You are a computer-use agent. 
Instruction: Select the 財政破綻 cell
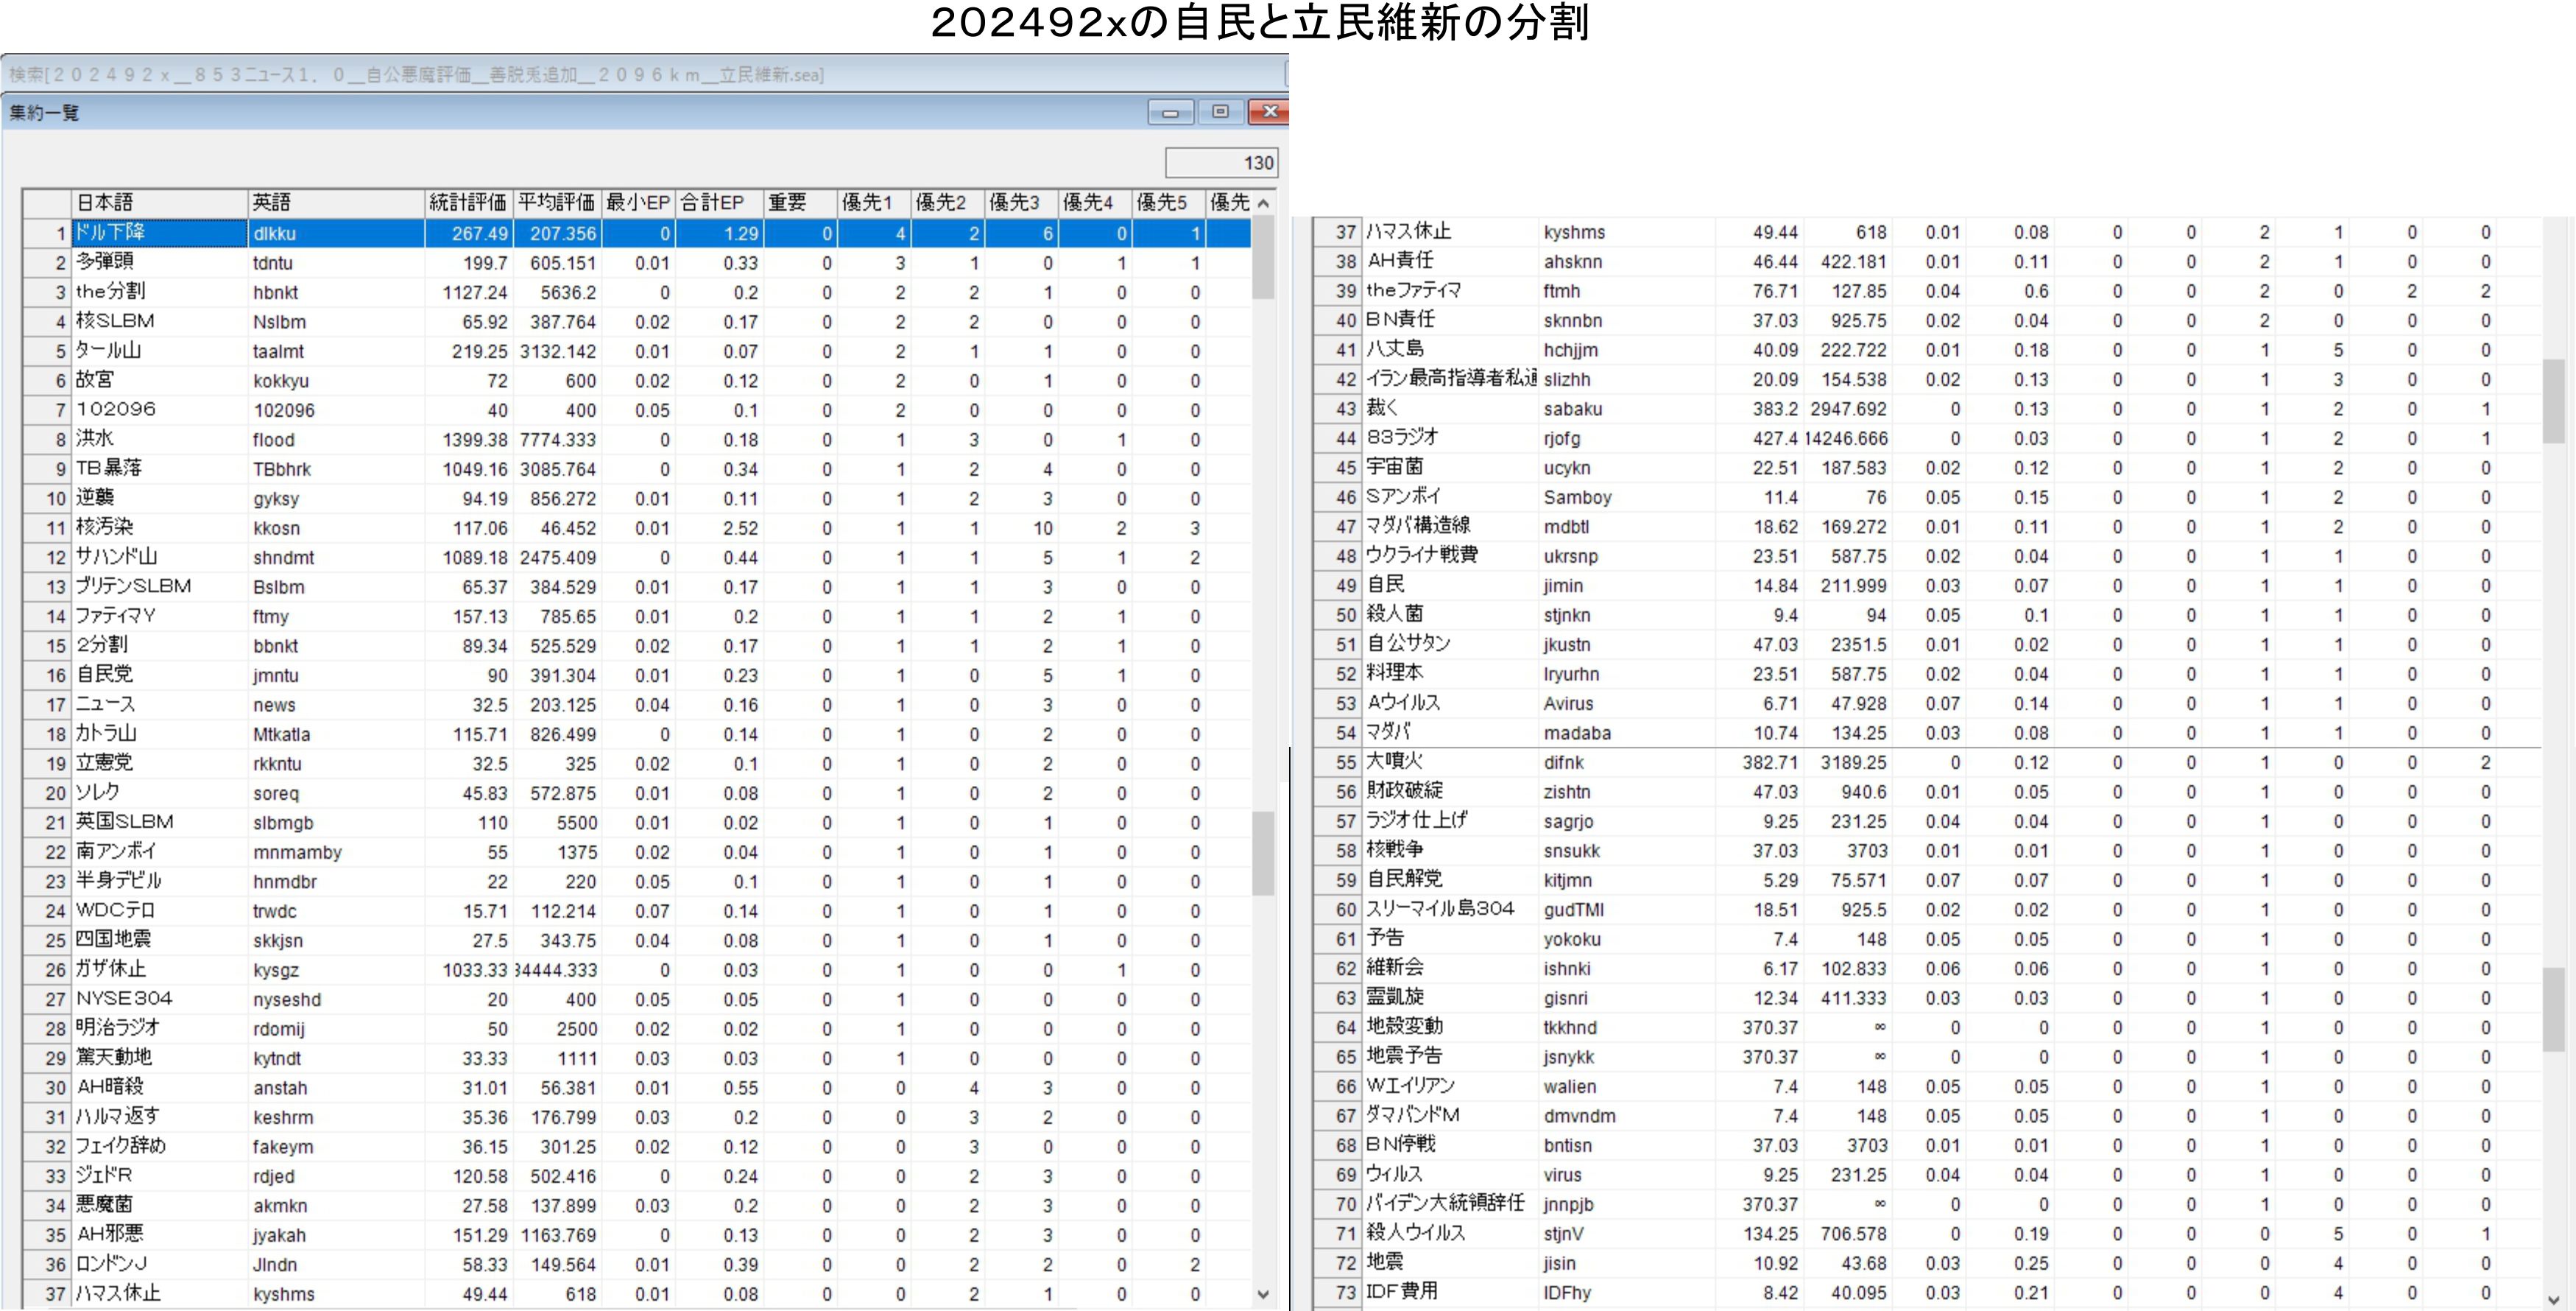pos(1450,790)
